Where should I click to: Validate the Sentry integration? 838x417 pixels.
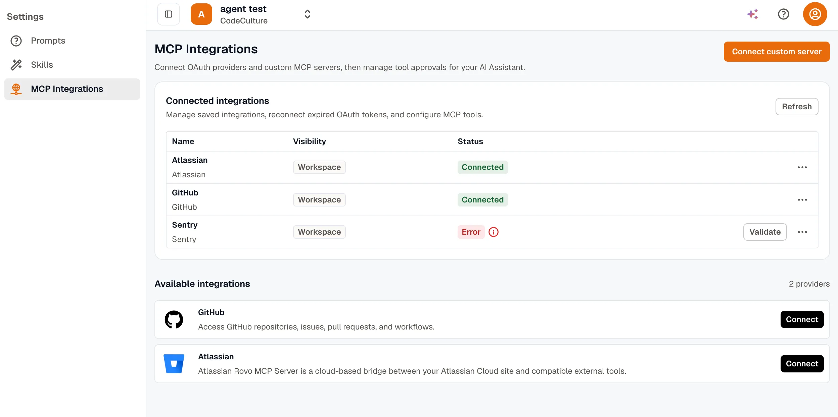coord(765,232)
